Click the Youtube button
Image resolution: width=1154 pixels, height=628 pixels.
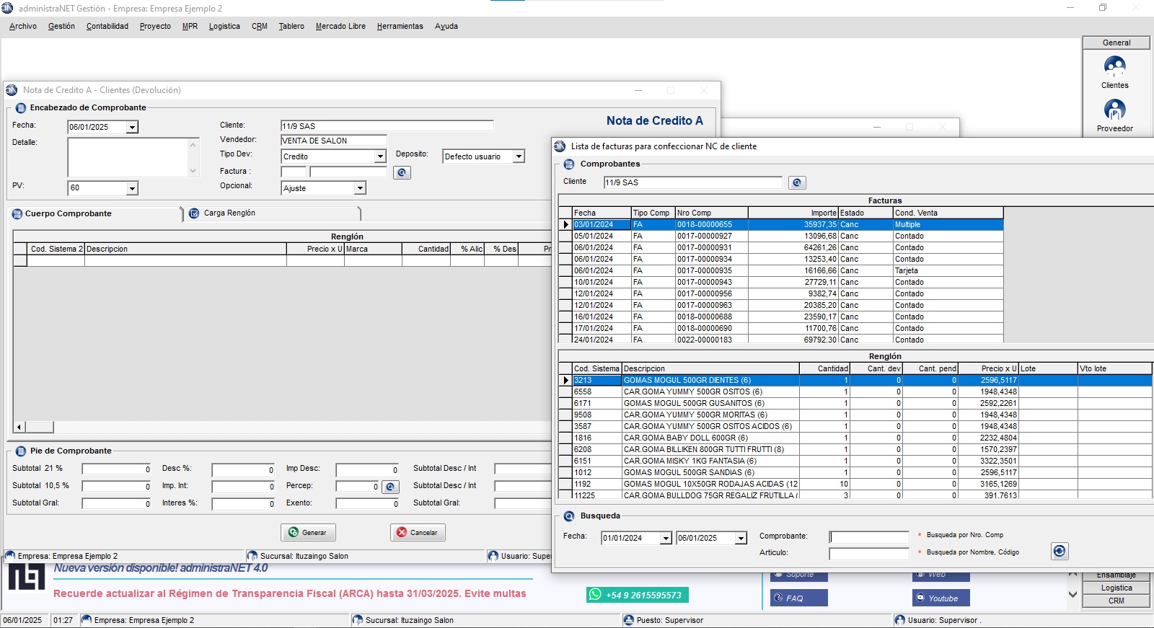(x=941, y=598)
